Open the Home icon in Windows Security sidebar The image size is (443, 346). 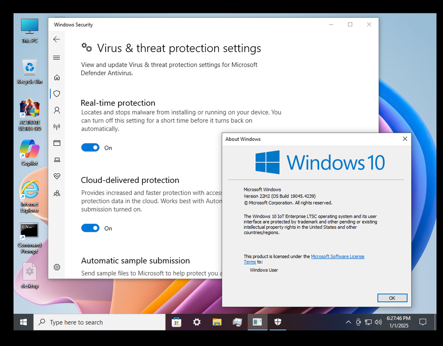coord(57,77)
